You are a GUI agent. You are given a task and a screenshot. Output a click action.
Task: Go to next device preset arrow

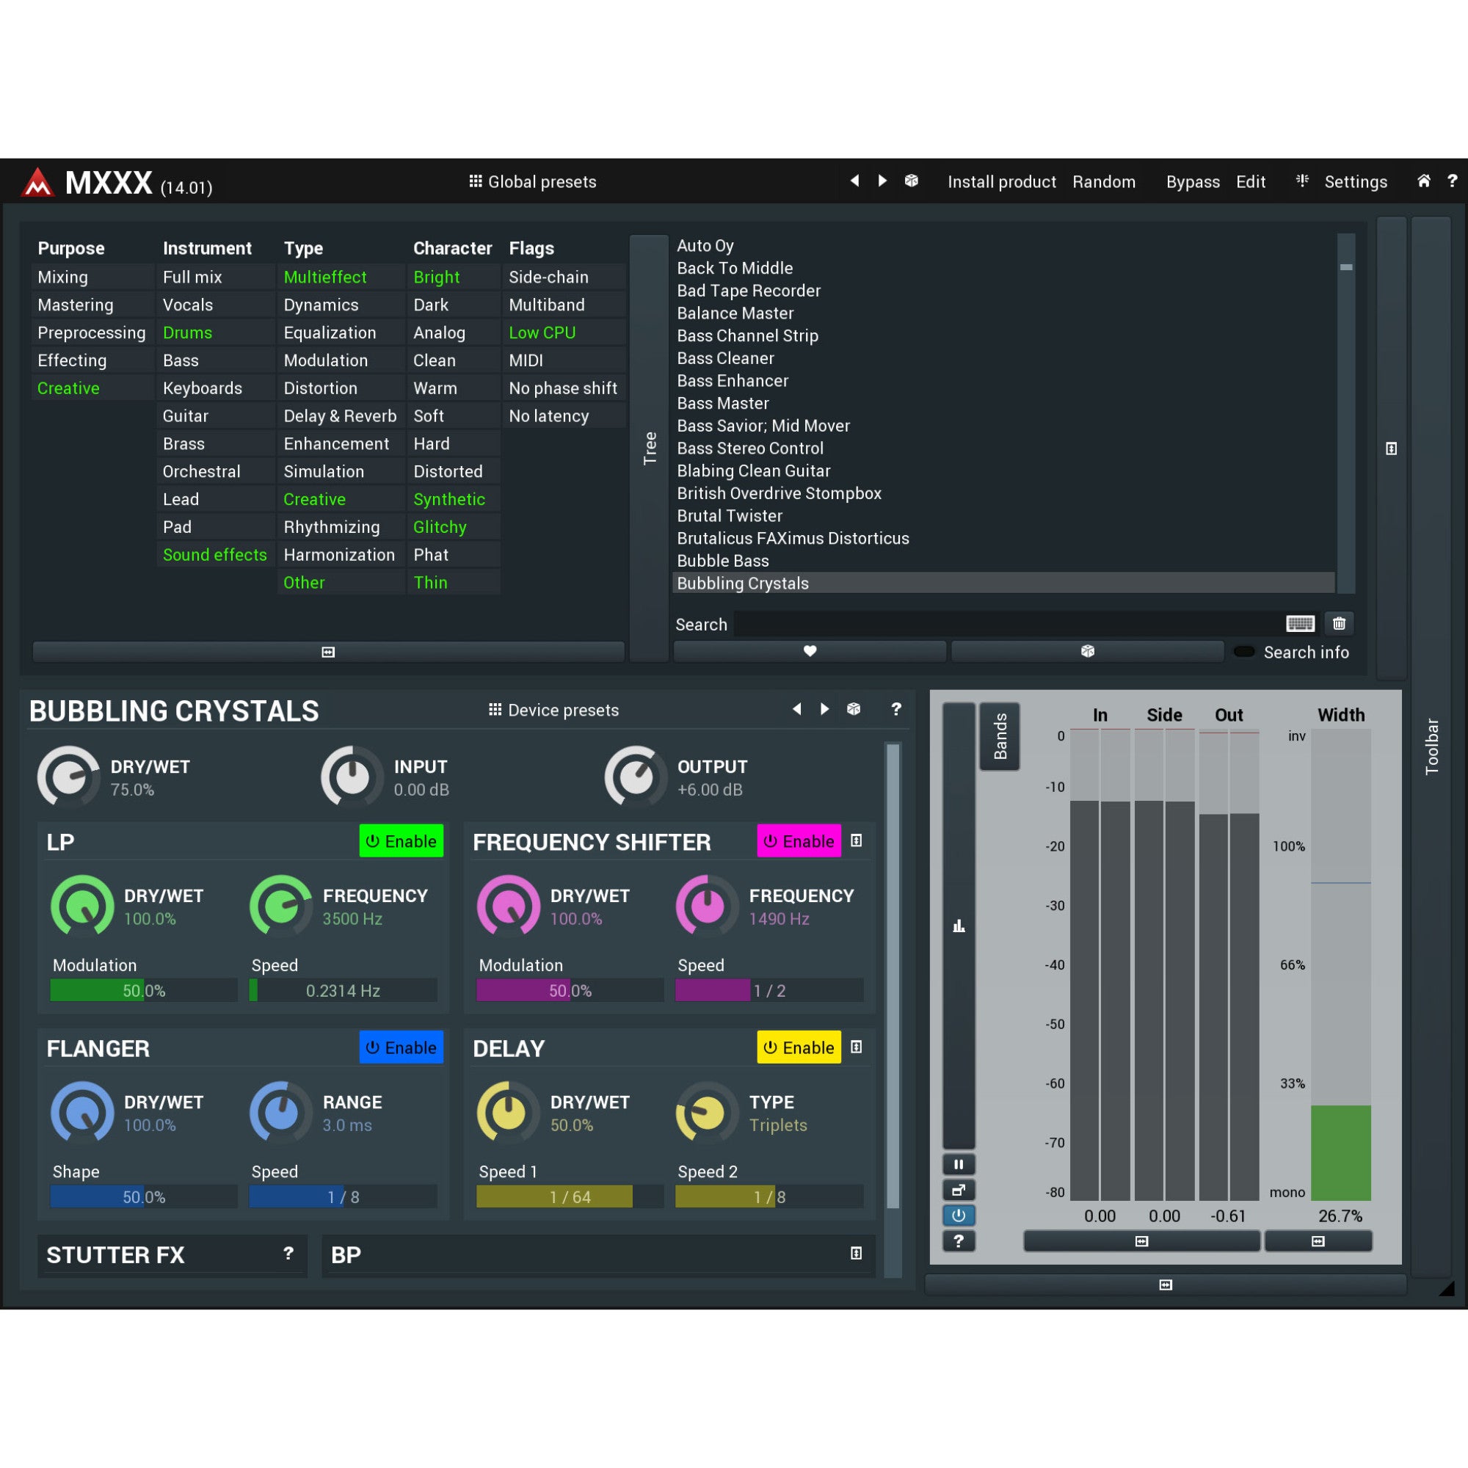pos(824,709)
